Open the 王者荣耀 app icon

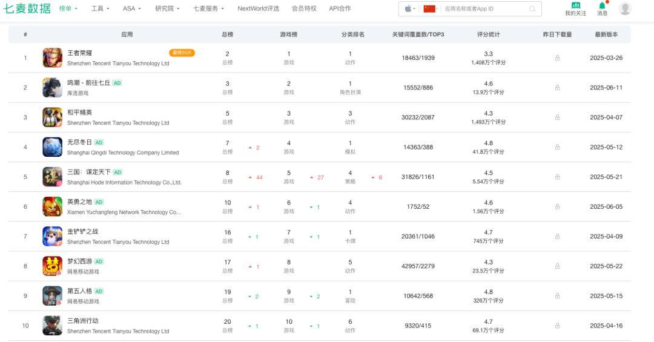point(52,58)
